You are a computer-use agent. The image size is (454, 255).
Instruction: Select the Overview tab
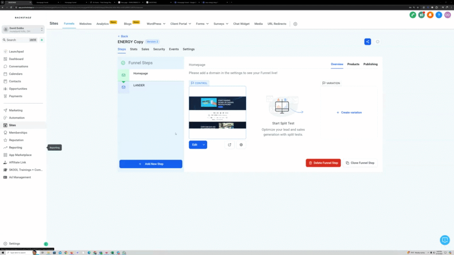click(337, 64)
